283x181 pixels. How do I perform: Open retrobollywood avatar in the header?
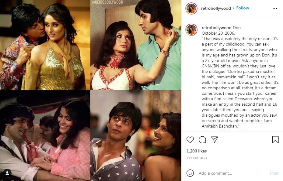pos(191,8)
